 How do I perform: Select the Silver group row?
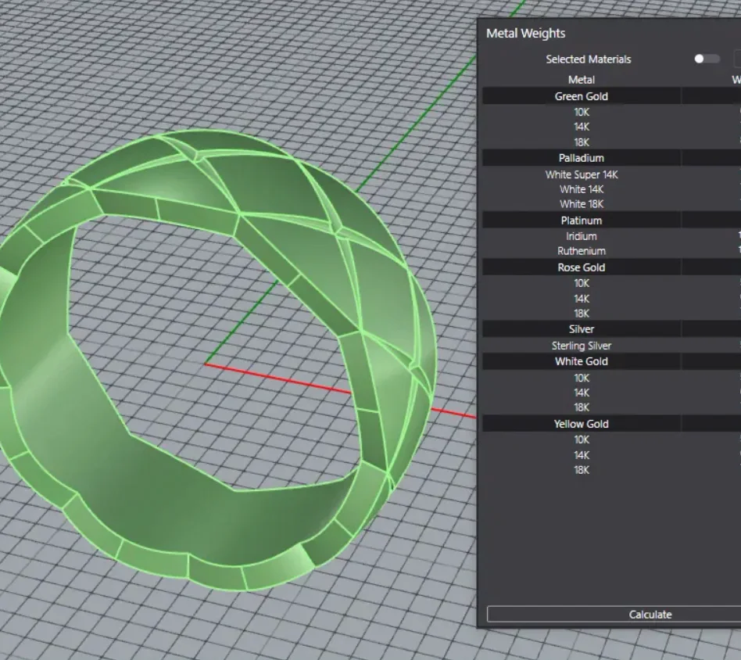pyautogui.click(x=611, y=329)
